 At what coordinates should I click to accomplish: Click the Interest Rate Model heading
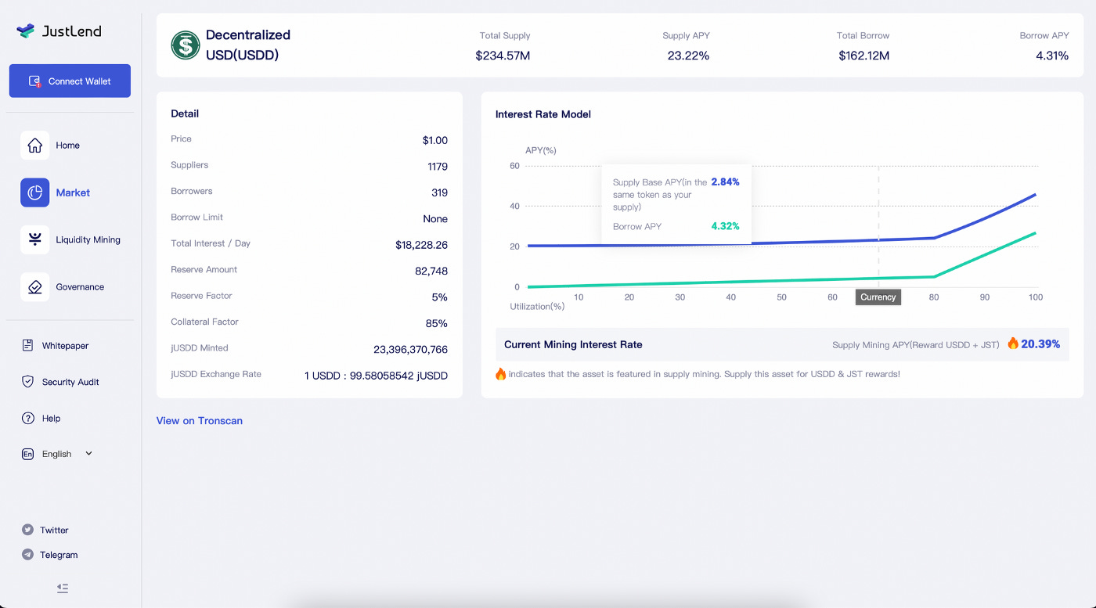543,114
